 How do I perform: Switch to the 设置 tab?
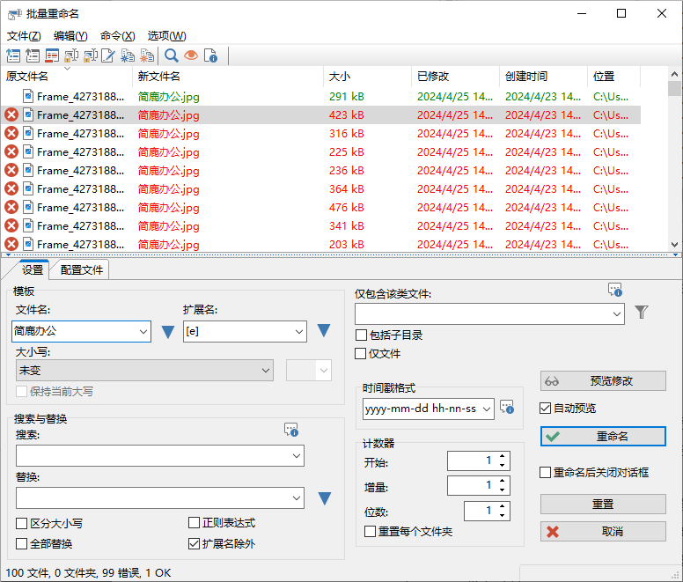pyautogui.click(x=33, y=270)
